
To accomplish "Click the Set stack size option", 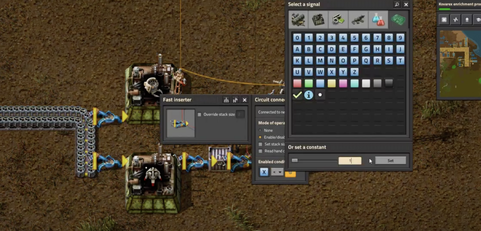I will pyautogui.click(x=260, y=144).
